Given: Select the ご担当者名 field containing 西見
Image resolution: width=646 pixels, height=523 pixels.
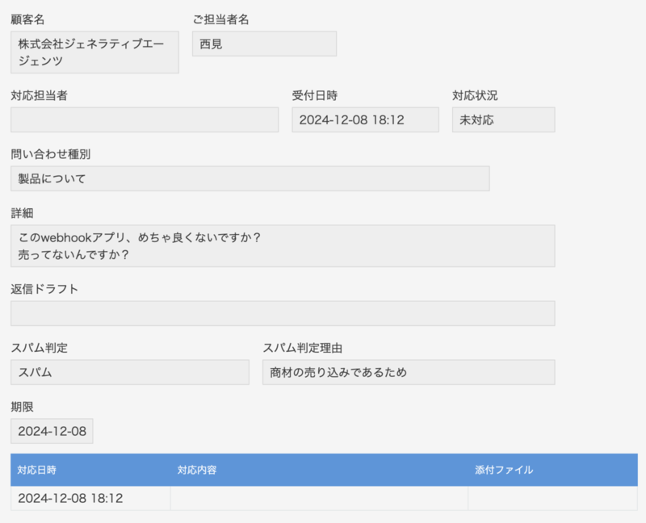Looking at the screenshot, I should point(265,44).
